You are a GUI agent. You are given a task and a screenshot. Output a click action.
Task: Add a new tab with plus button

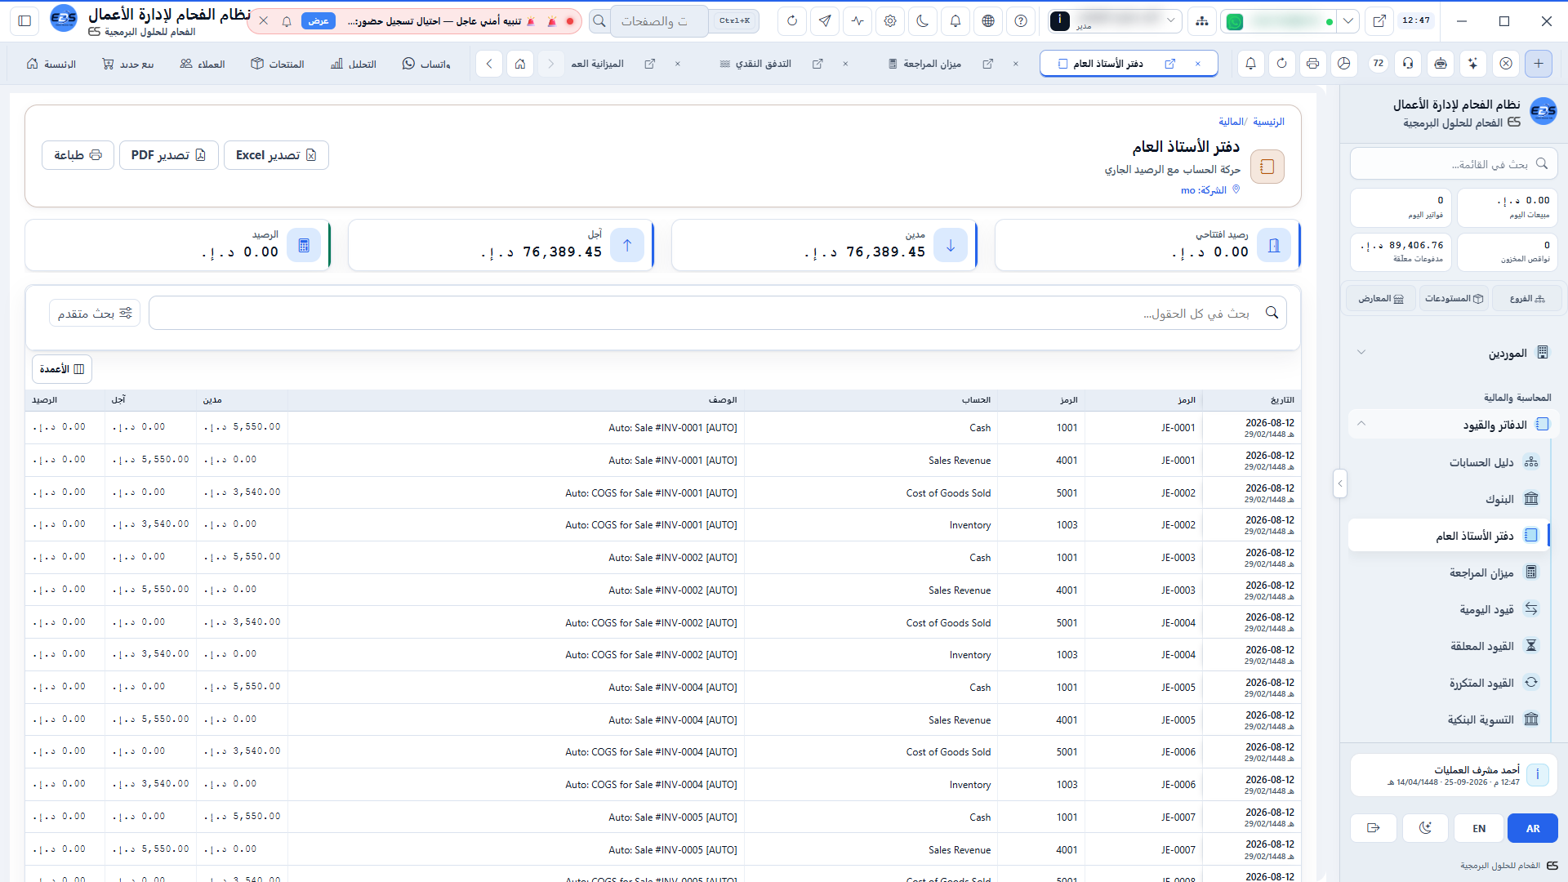point(1539,64)
